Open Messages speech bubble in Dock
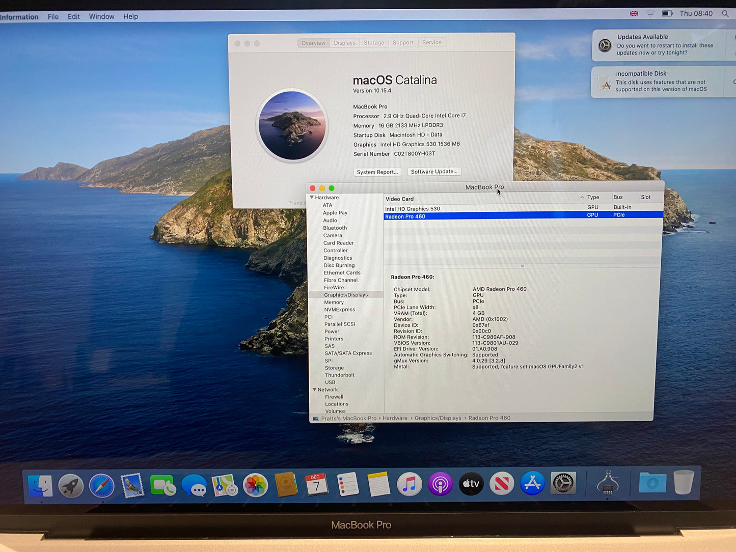This screenshot has height=552, width=736. point(194,485)
